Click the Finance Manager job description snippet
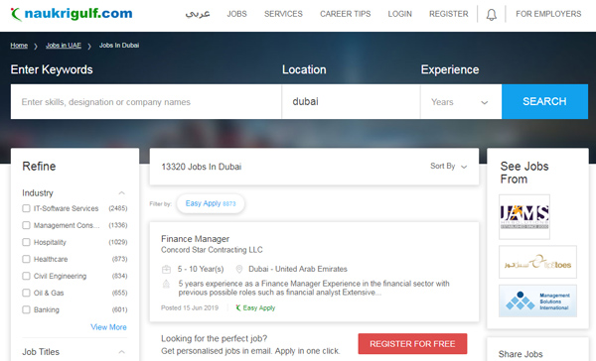The image size is (596, 361). click(x=314, y=289)
